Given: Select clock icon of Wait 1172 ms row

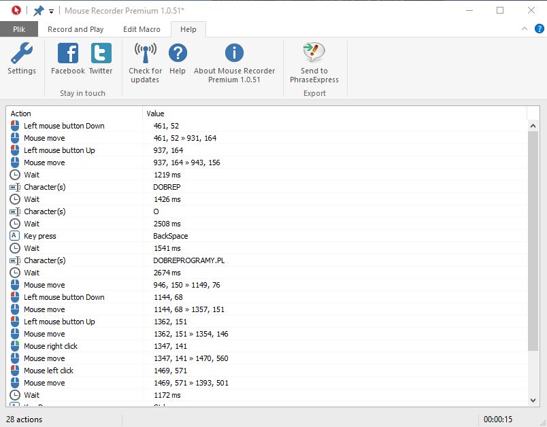Looking at the screenshot, I should [x=15, y=395].
